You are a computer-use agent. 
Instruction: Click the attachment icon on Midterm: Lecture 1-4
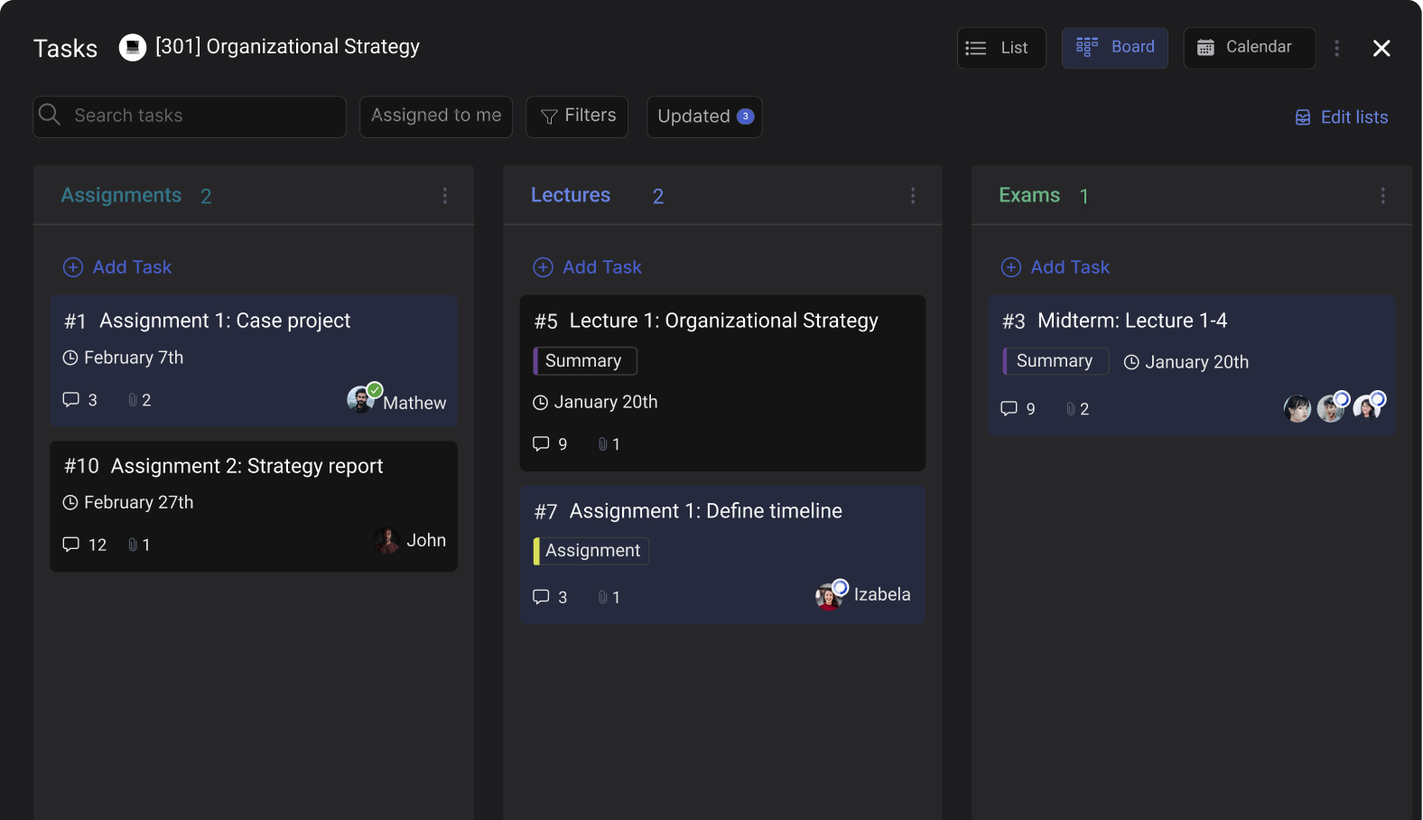[1071, 409]
